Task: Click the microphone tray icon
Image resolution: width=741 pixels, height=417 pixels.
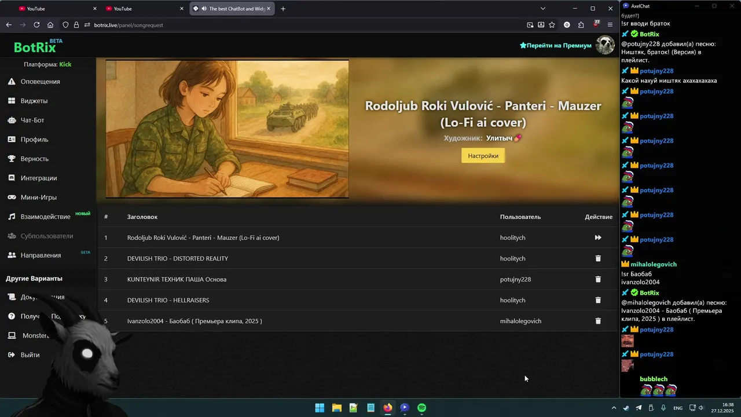Action: click(x=663, y=408)
